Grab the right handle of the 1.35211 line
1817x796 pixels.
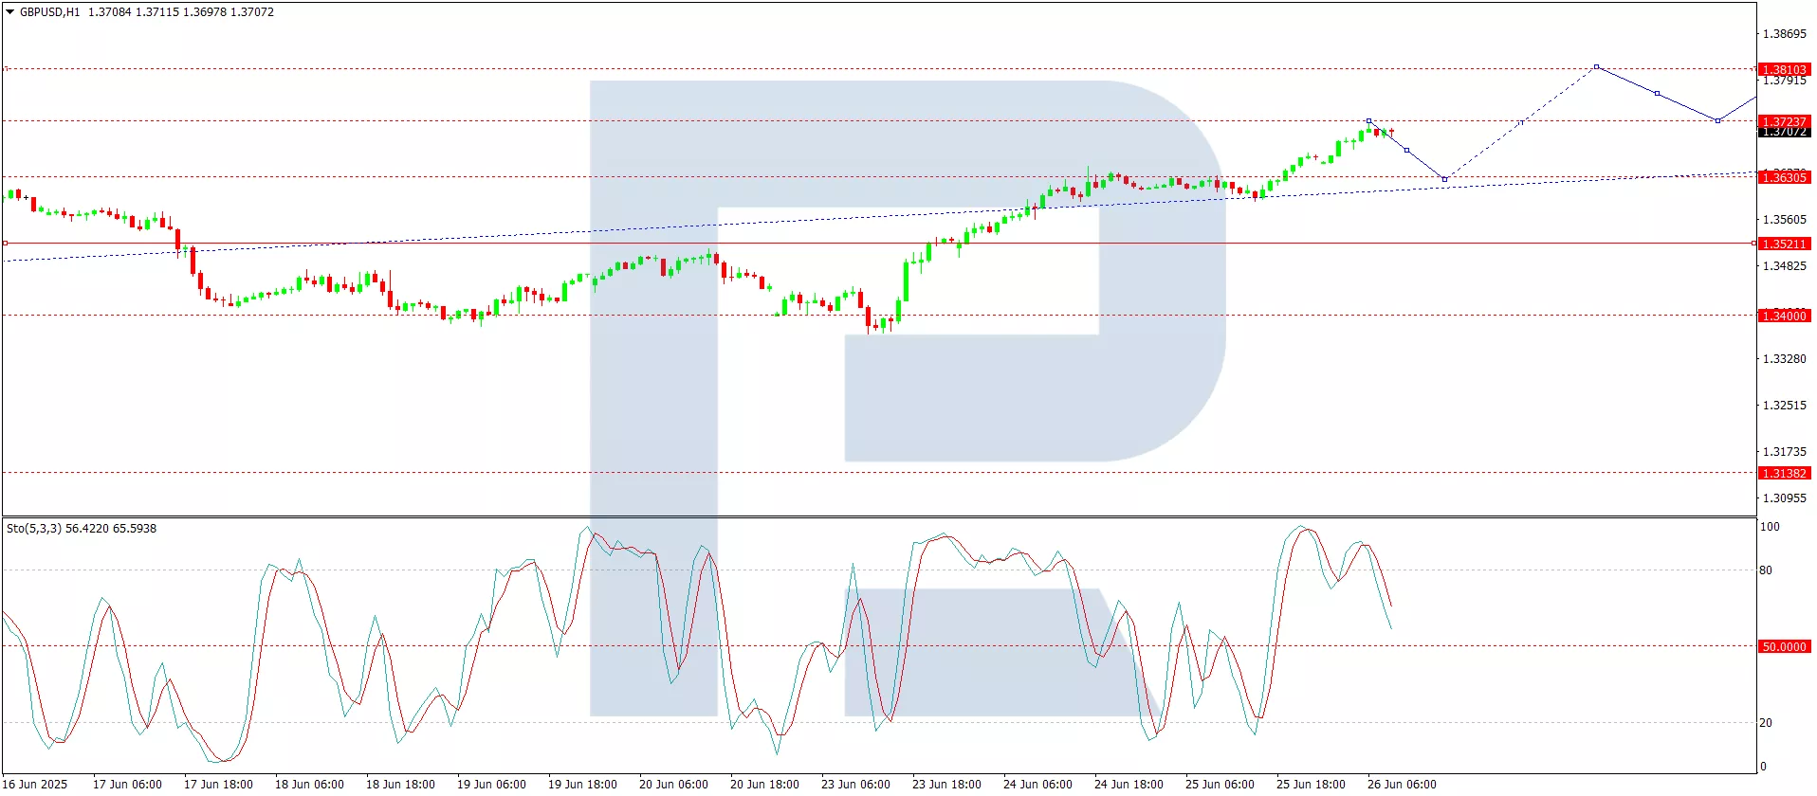1753,244
